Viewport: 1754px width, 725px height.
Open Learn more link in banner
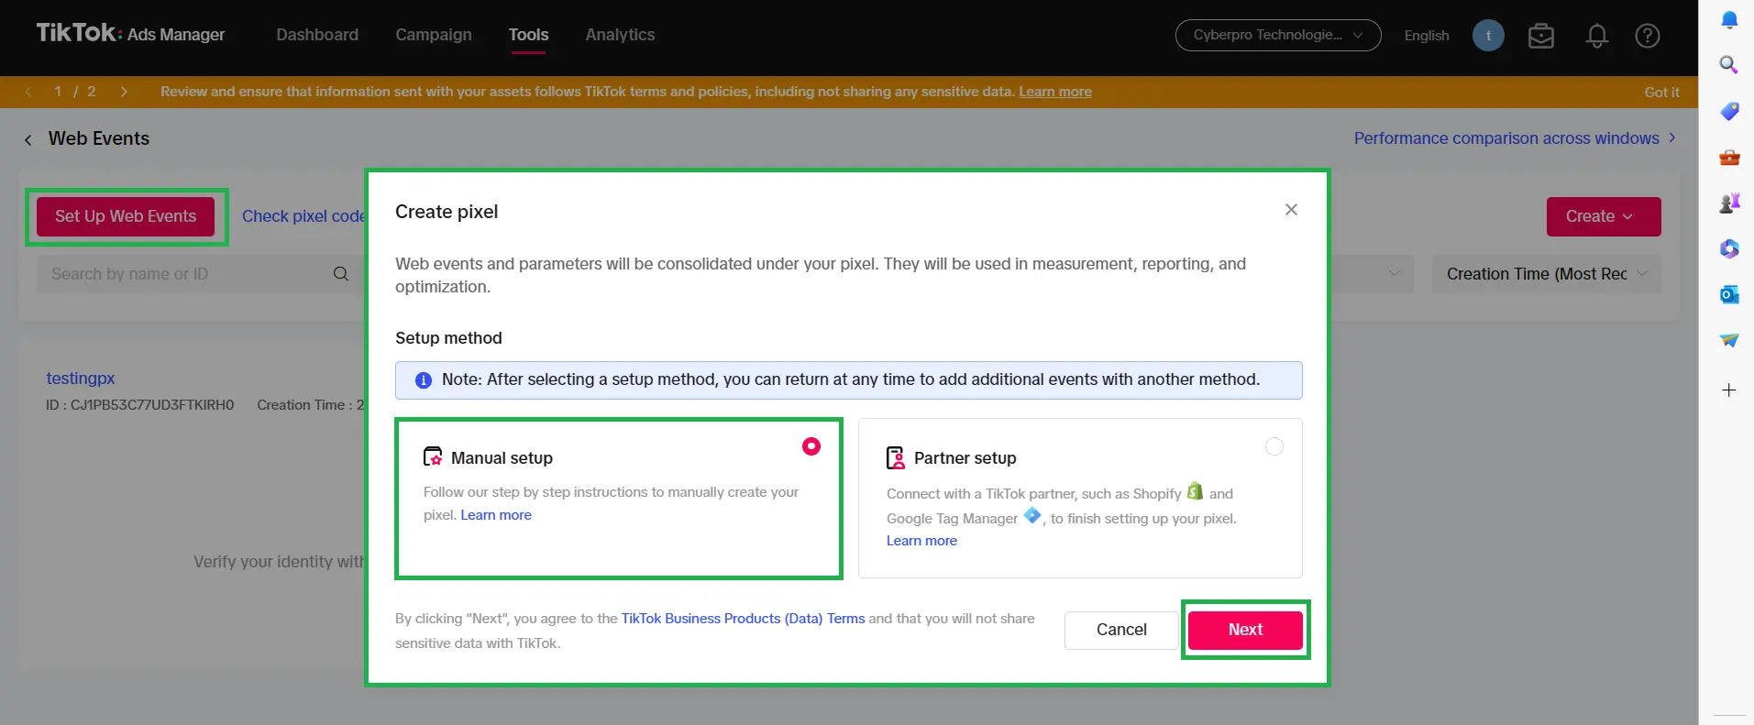(x=1055, y=92)
